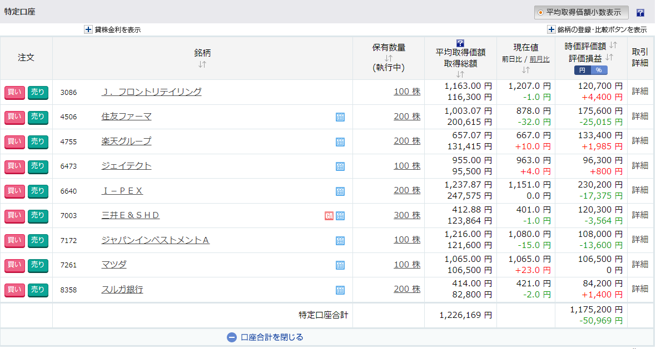Sort by 保有数量 column arrows
The height and width of the screenshot is (349, 656).
click(389, 58)
